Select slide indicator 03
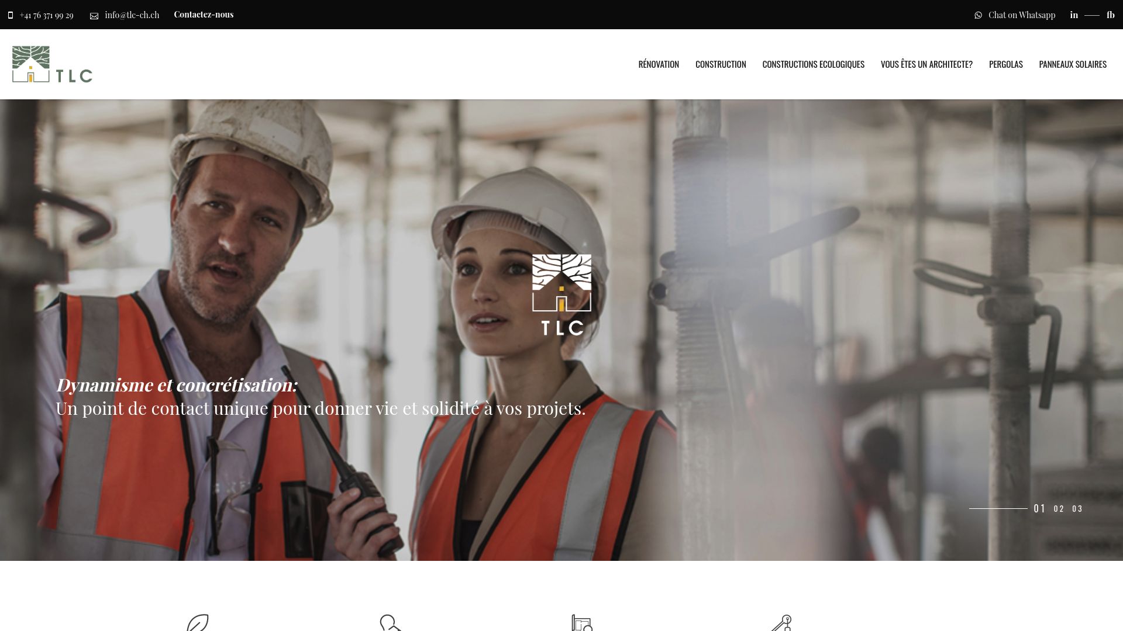Screen dimensions: 1123x631 [1077, 509]
